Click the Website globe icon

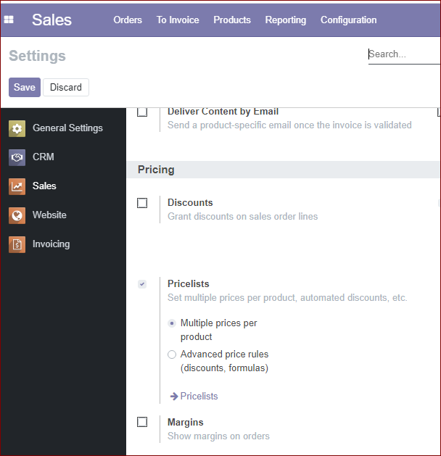tap(17, 215)
